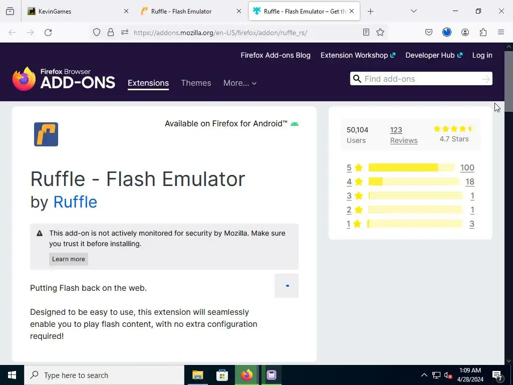Viewport: 513px width, 385px height.
Task: Open the 18 four-star reviews count
Action: coord(470,181)
